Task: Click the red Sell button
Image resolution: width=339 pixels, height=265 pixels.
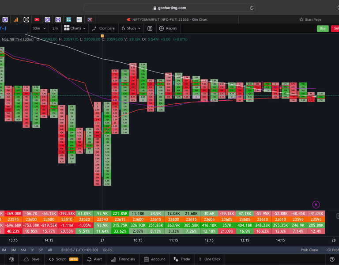Action: pyautogui.click(x=335, y=28)
